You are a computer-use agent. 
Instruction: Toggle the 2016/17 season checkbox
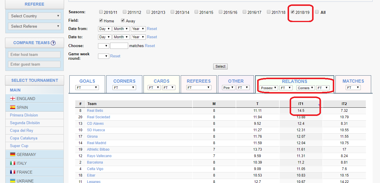coord(244,12)
